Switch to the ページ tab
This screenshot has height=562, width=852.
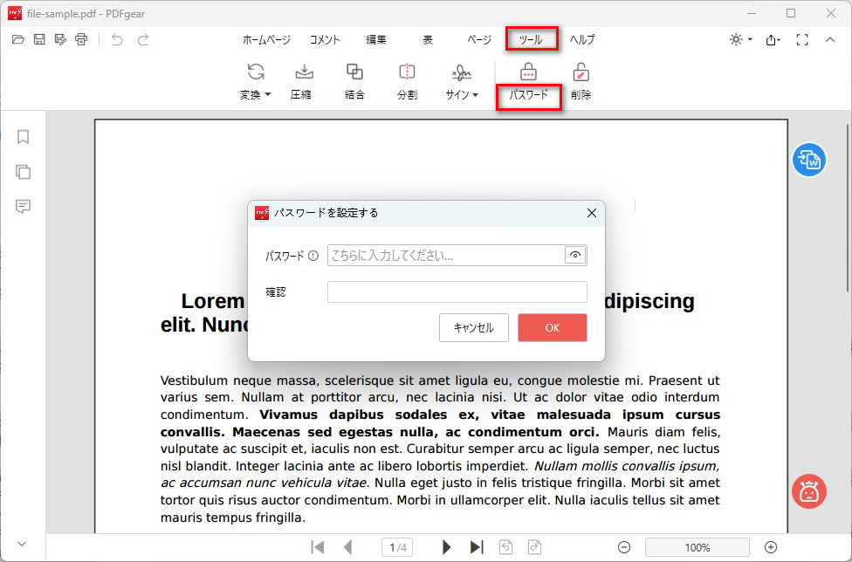(x=477, y=39)
